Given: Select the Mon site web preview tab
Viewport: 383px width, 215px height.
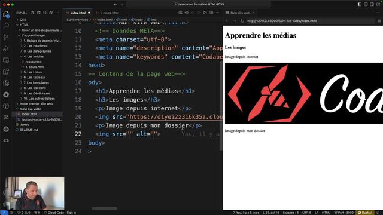Looking at the screenshot, I should pyautogui.click(x=240, y=13).
